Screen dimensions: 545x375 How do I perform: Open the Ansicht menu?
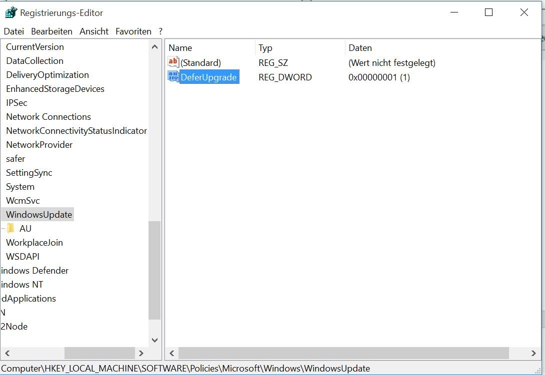(94, 31)
